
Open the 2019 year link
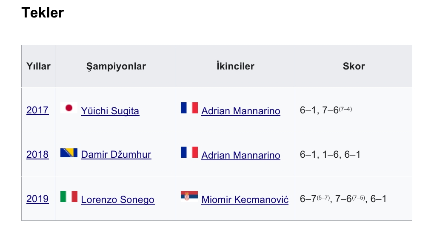coord(37,199)
